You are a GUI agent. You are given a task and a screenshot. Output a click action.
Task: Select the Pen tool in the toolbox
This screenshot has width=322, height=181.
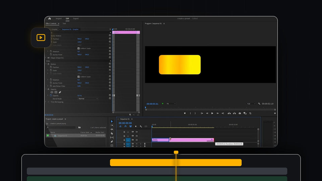(x=112, y=141)
